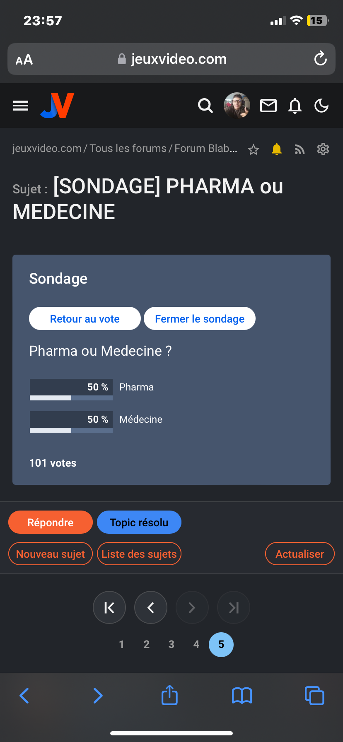
Task: Click the user profile avatar
Action: click(x=237, y=106)
